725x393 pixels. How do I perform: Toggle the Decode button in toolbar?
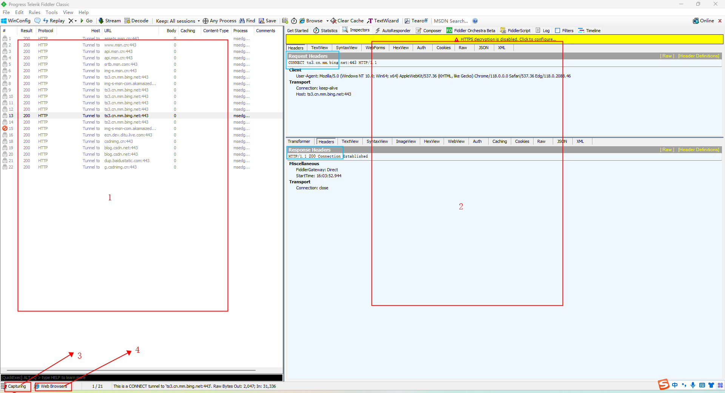point(136,21)
